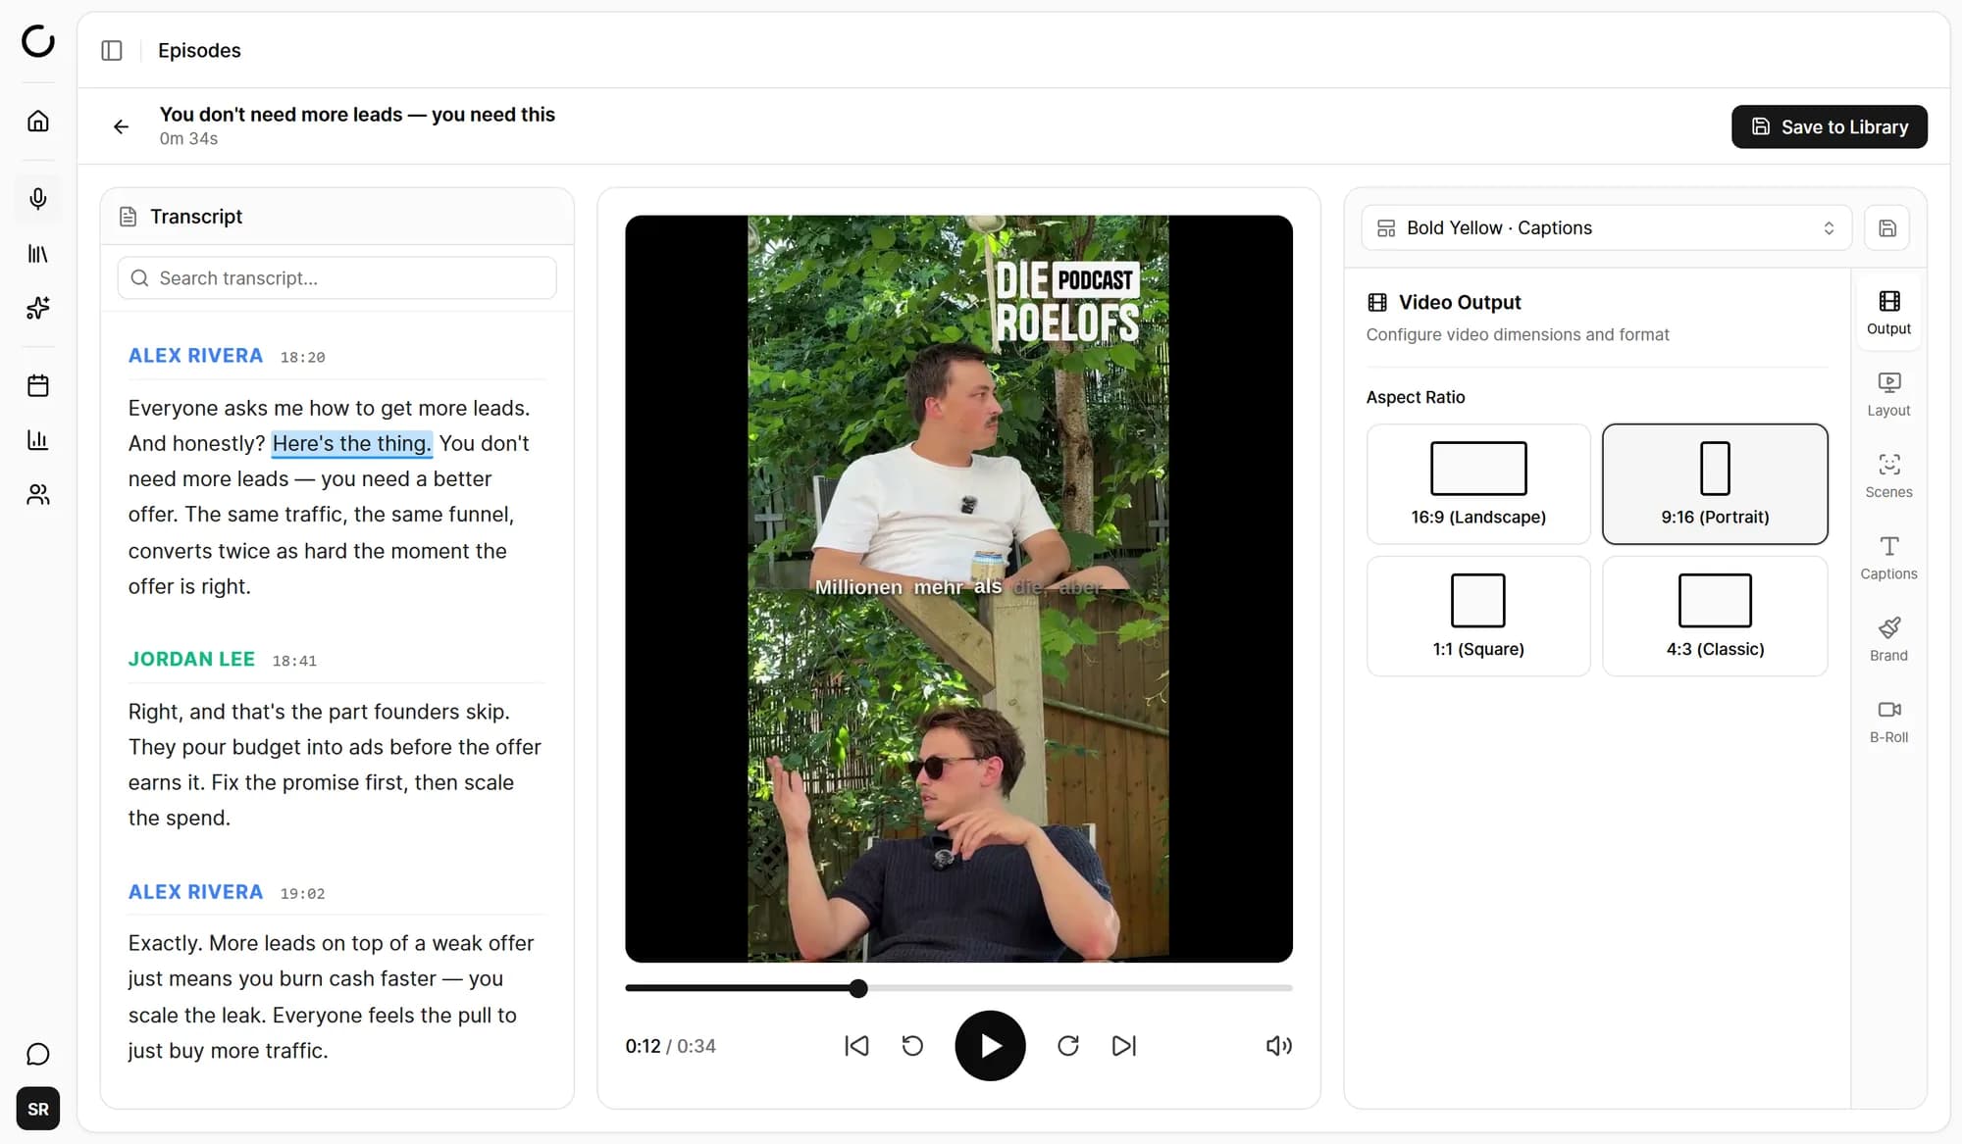
Task: Click the save preset icon beside template dropdown
Action: pos(1887,227)
